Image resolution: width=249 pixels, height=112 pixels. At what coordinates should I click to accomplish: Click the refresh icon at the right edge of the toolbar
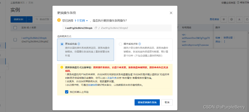click(247, 19)
